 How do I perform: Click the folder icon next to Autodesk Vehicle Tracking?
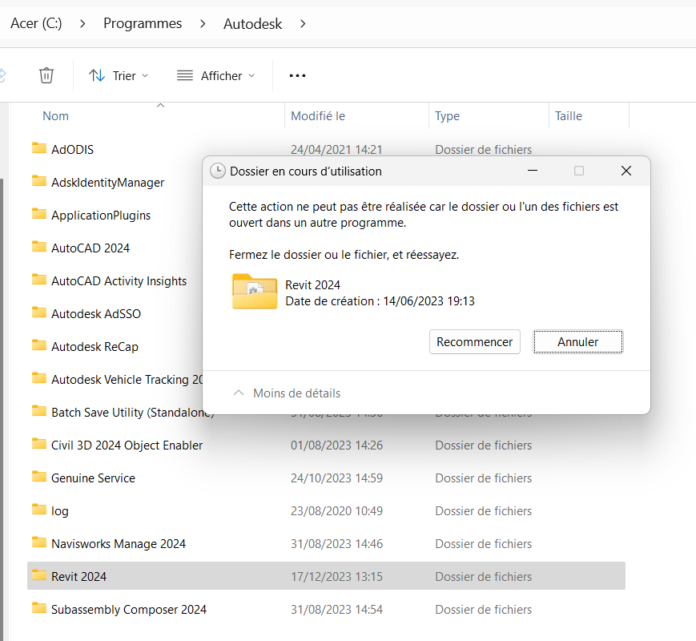[39, 378]
